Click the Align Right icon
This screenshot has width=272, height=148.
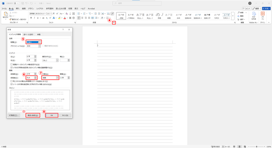tap(86, 18)
